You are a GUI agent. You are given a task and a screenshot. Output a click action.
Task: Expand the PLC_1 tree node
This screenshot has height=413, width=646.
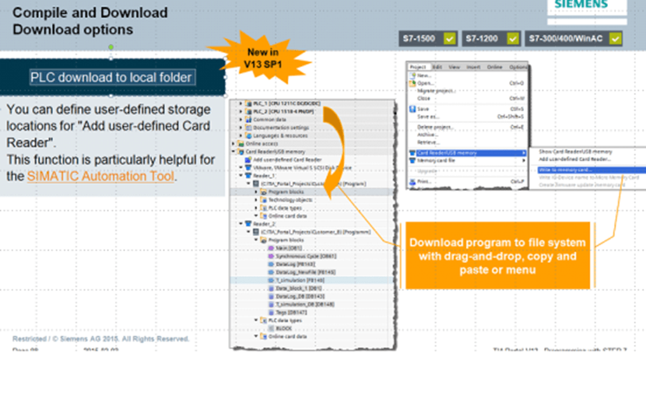pos(241,103)
